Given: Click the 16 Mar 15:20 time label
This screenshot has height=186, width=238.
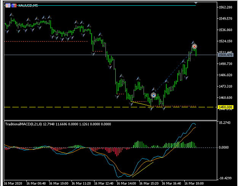Looking at the screenshot, I should click(149, 183).
